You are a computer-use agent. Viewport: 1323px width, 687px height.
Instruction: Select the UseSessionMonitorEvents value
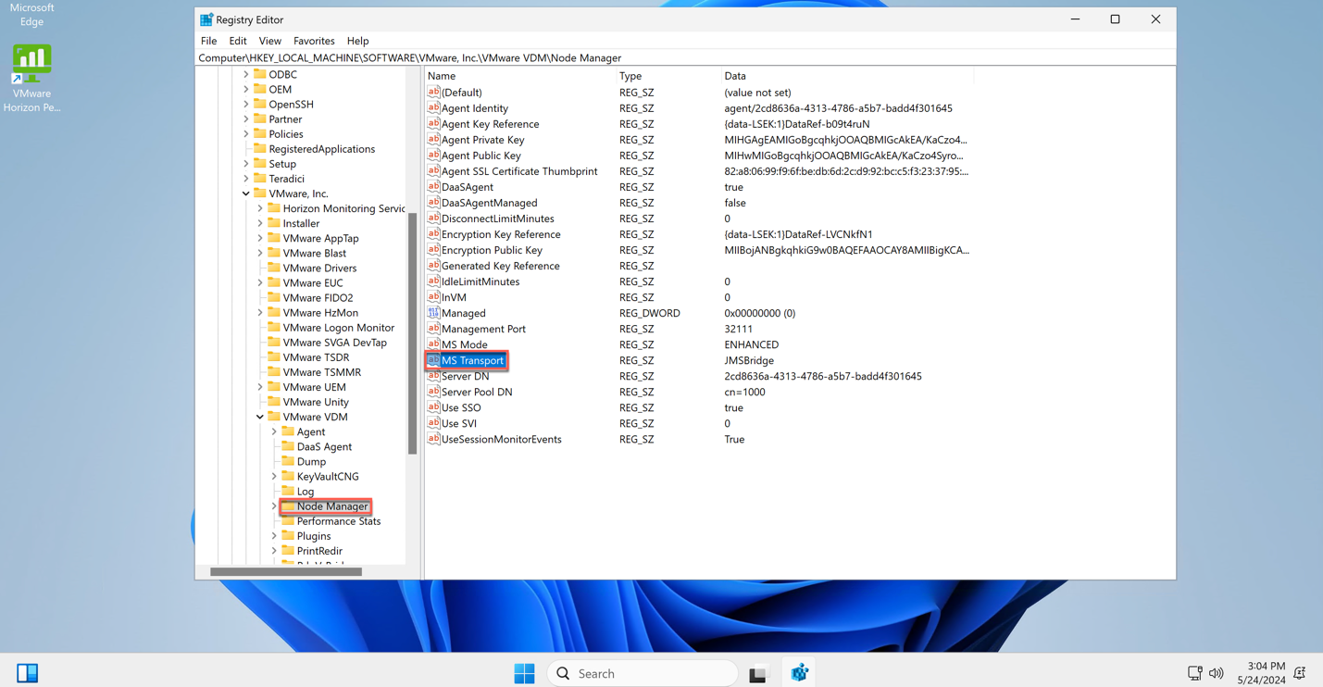click(x=501, y=439)
